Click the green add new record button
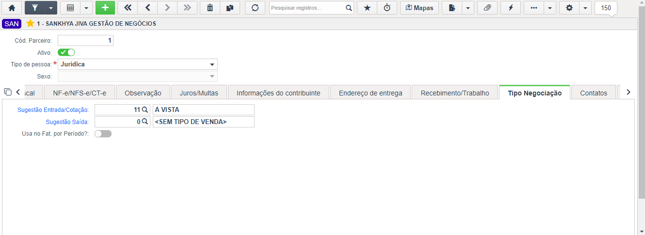 pos(105,8)
